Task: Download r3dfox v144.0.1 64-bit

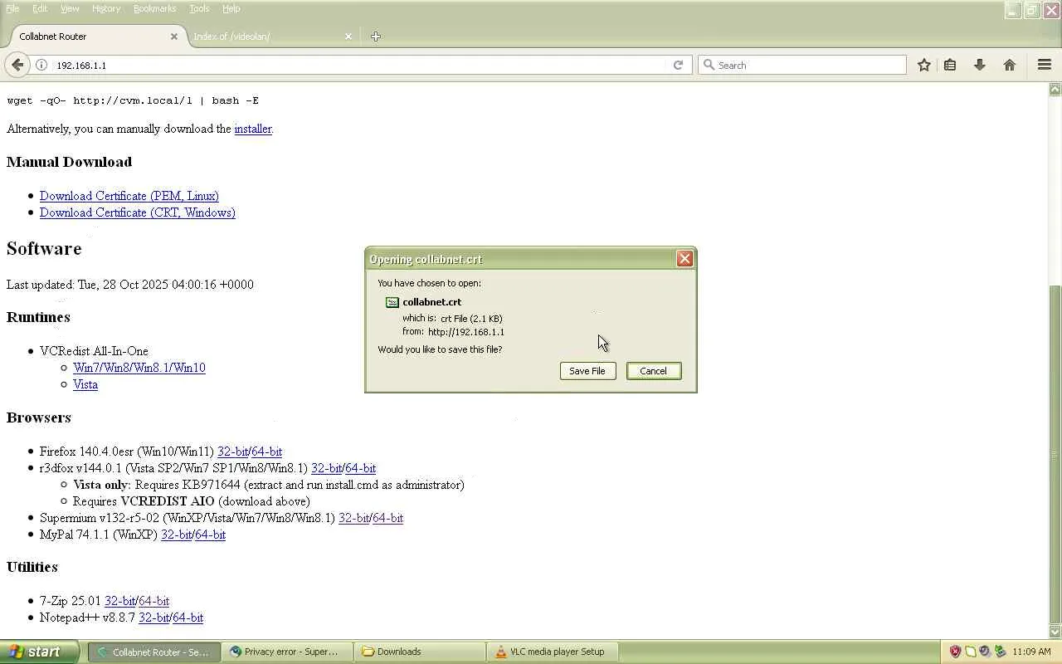Action: click(361, 468)
